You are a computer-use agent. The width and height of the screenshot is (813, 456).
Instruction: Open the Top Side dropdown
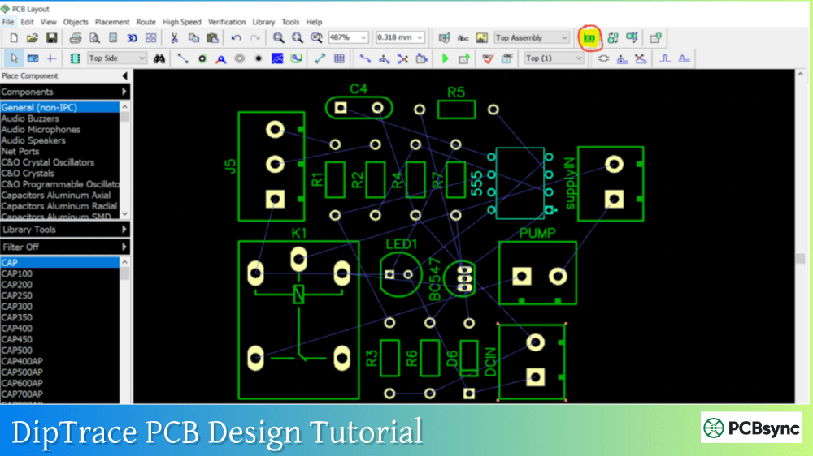pyautogui.click(x=142, y=58)
